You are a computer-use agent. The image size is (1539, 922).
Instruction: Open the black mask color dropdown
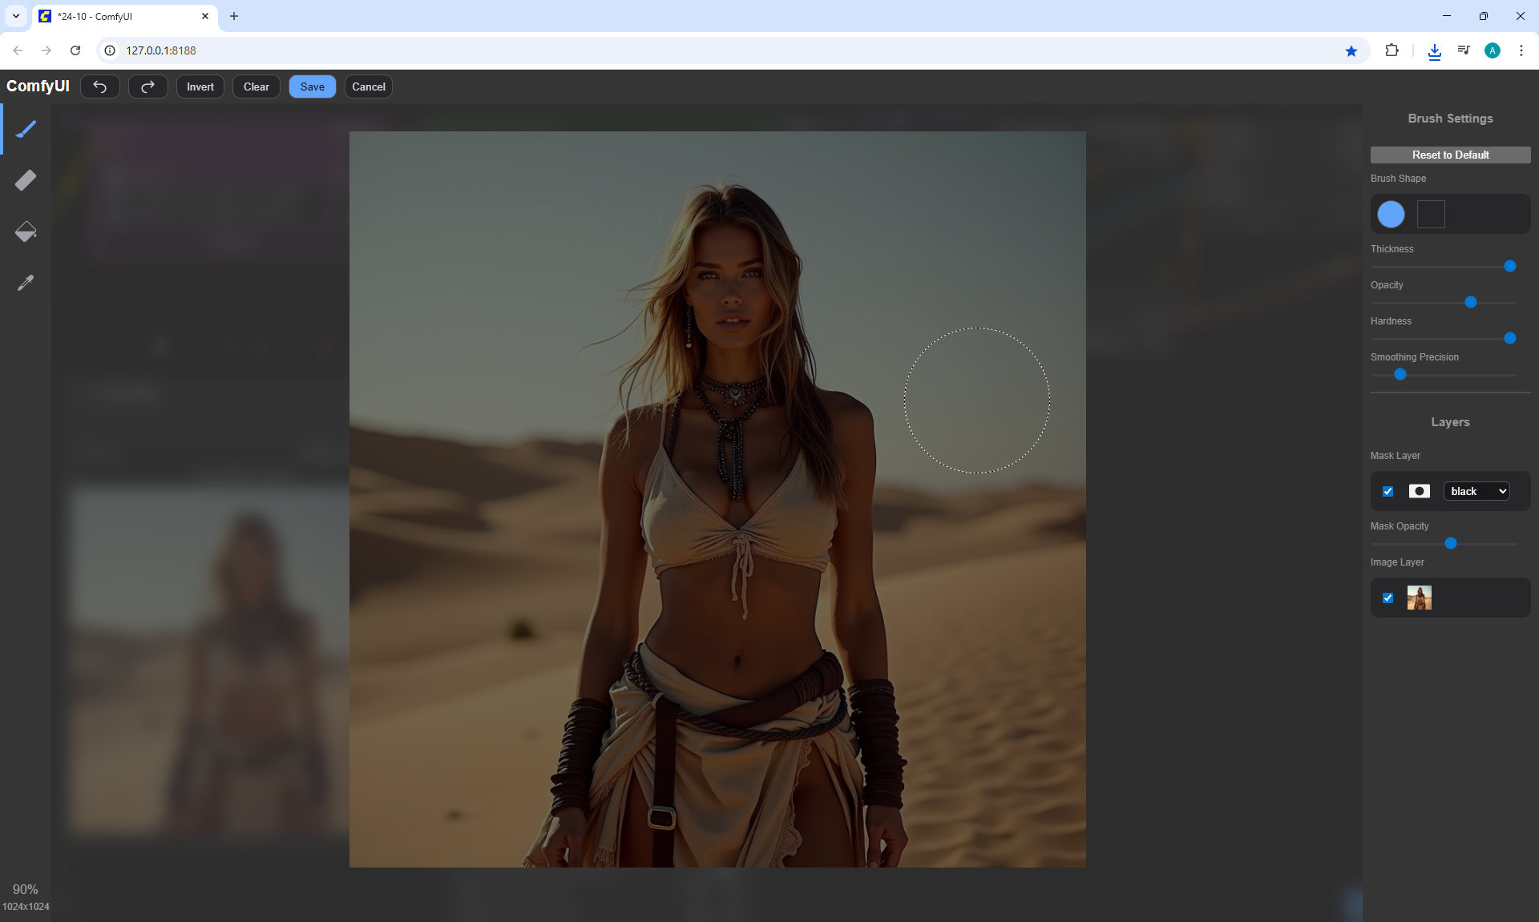click(1476, 491)
